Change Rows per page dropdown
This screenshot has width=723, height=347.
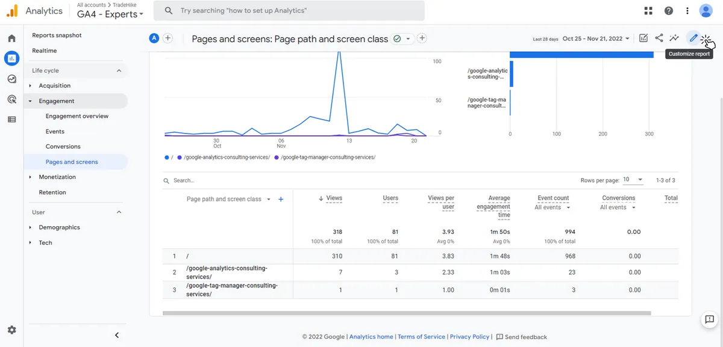click(x=633, y=180)
